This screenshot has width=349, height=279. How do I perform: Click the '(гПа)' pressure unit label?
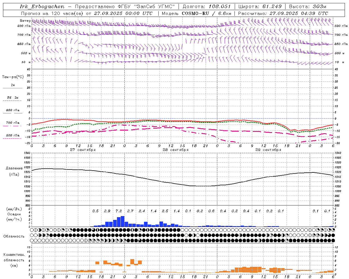(14, 175)
